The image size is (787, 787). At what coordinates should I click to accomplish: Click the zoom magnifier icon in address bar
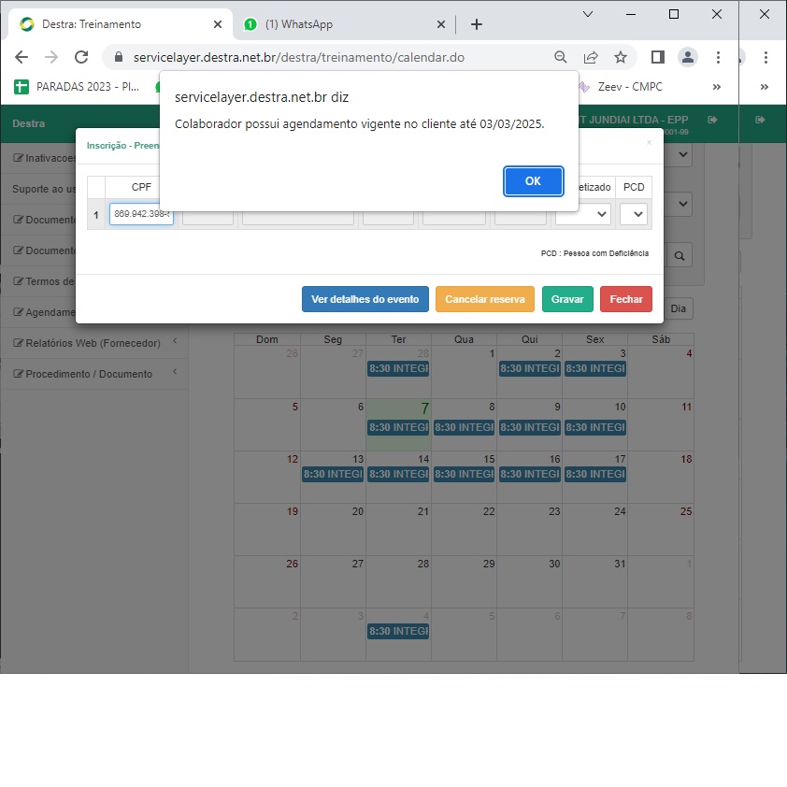561,57
